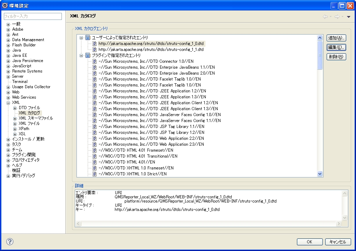Expand the XML スキーマファイル node

tap(15, 119)
